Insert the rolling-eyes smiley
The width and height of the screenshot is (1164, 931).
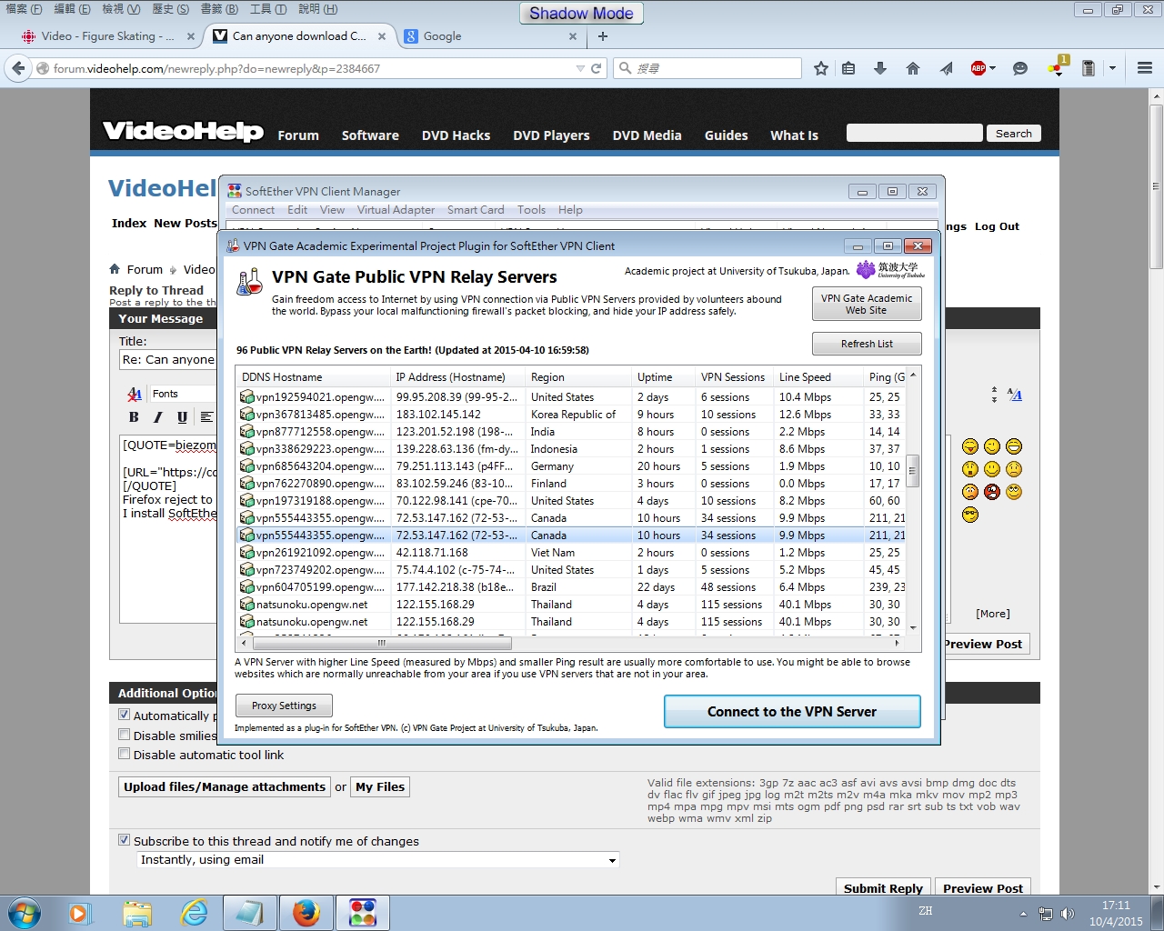tap(1014, 492)
